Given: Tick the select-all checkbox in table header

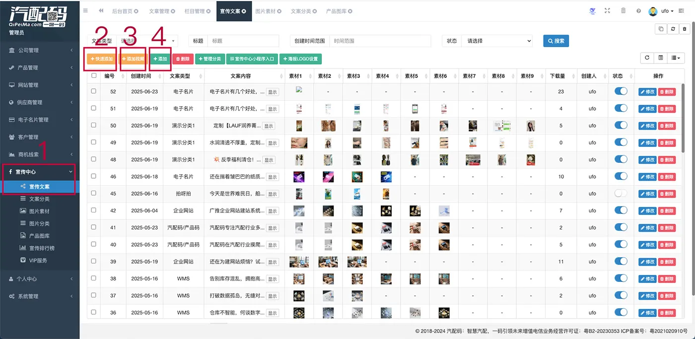Looking at the screenshot, I should tap(94, 76).
